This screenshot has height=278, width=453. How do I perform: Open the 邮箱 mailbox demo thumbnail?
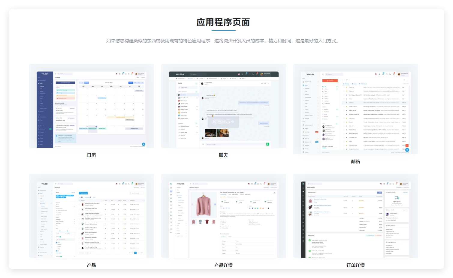click(x=355, y=109)
